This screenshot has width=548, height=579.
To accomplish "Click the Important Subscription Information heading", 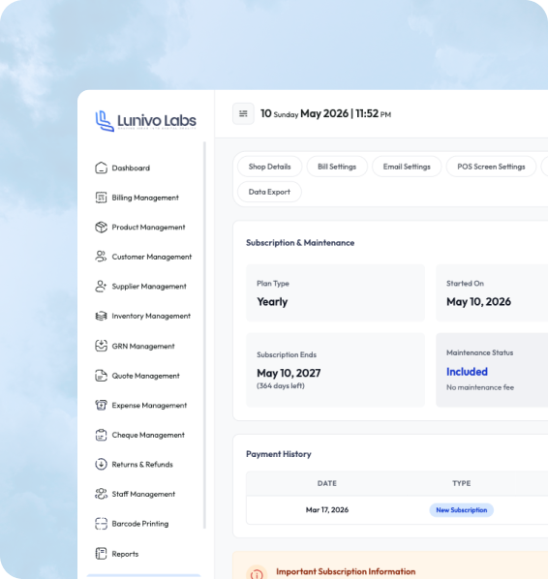I will point(346,571).
